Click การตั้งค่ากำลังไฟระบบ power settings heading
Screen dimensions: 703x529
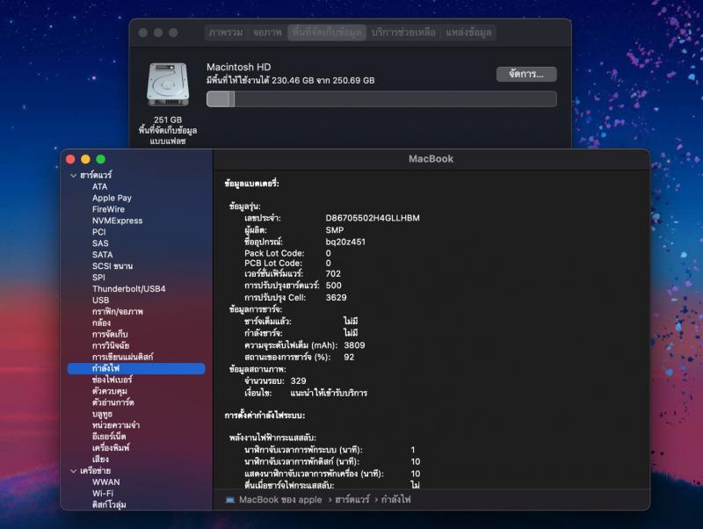pos(265,416)
